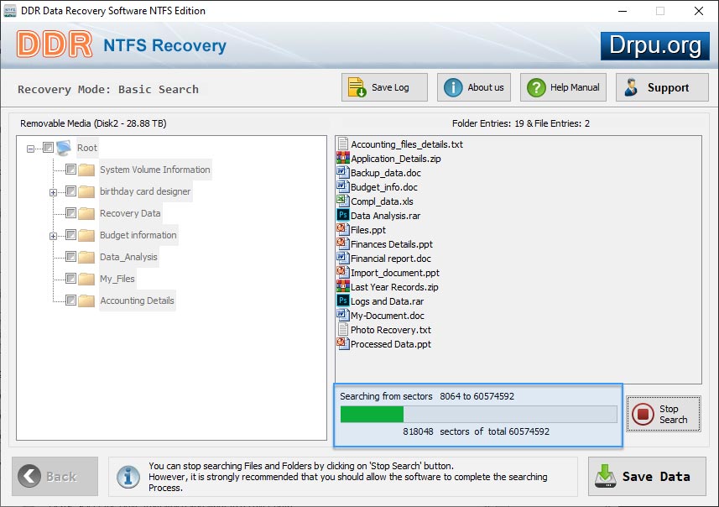Select file name Processed Data.ppt
The width and height of the screenshot is (719, 507).
391,344
